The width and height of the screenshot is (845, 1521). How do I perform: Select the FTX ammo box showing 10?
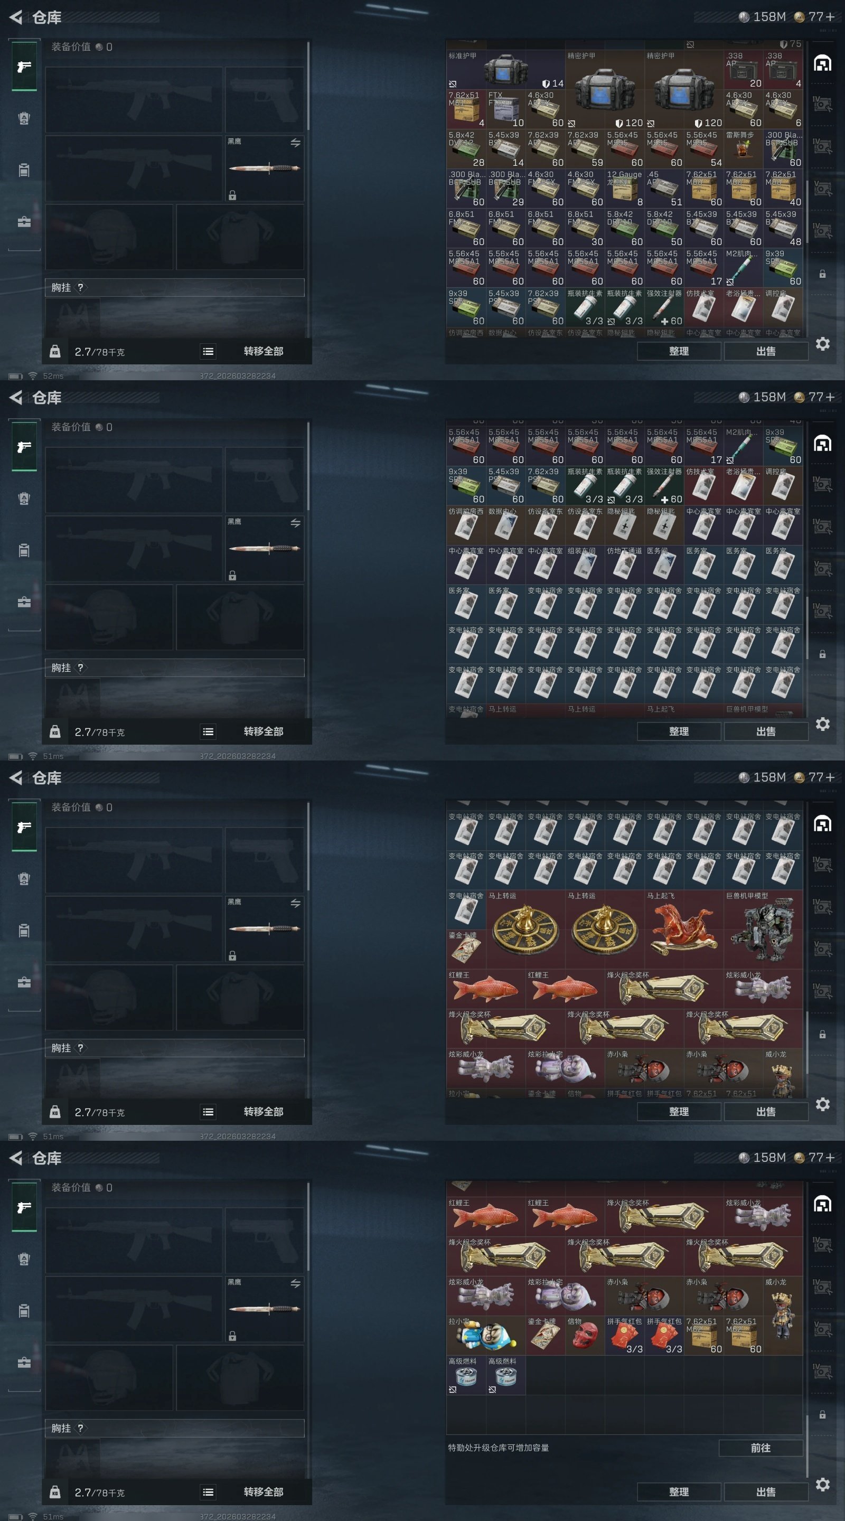point(505,109)
